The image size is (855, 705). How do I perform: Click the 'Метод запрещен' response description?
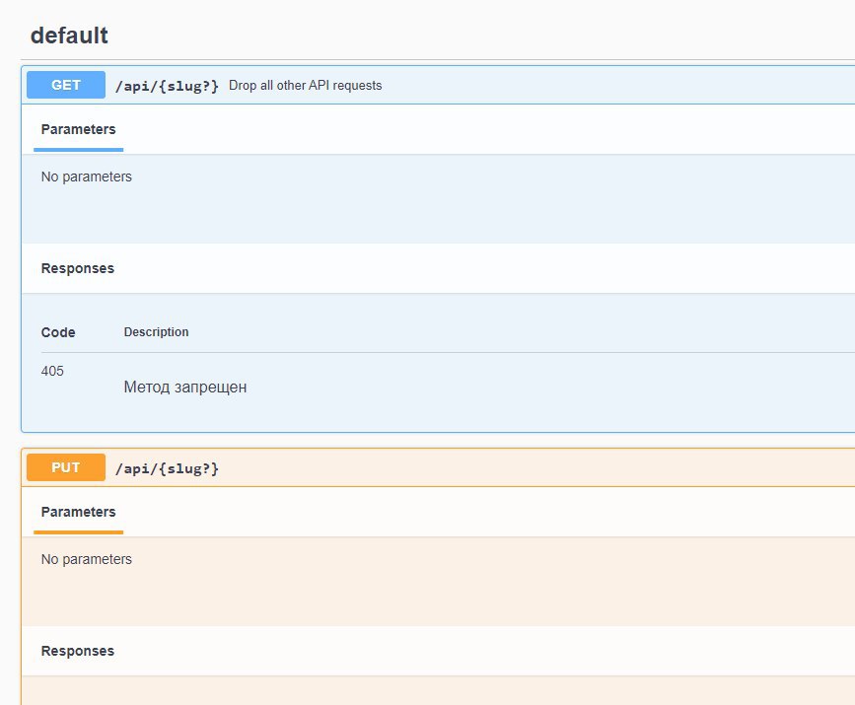[184, 388]
